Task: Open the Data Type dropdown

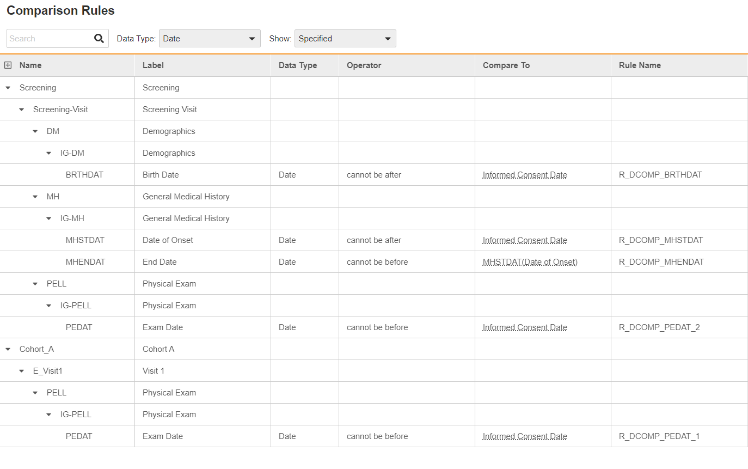Action: pyautogui.click(x=209, y=39)
